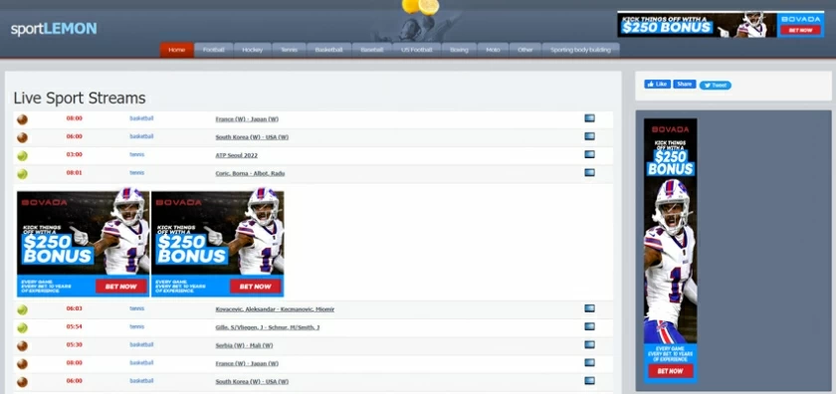
Task: Switch to the Moto tab
Action: pyautogui.click(x=493, y=50)
